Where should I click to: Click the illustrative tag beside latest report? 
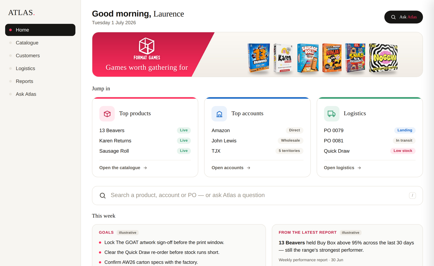(x=351, y=232)
